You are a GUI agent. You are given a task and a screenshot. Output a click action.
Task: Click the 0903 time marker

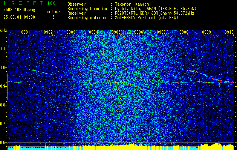(71, 32)
